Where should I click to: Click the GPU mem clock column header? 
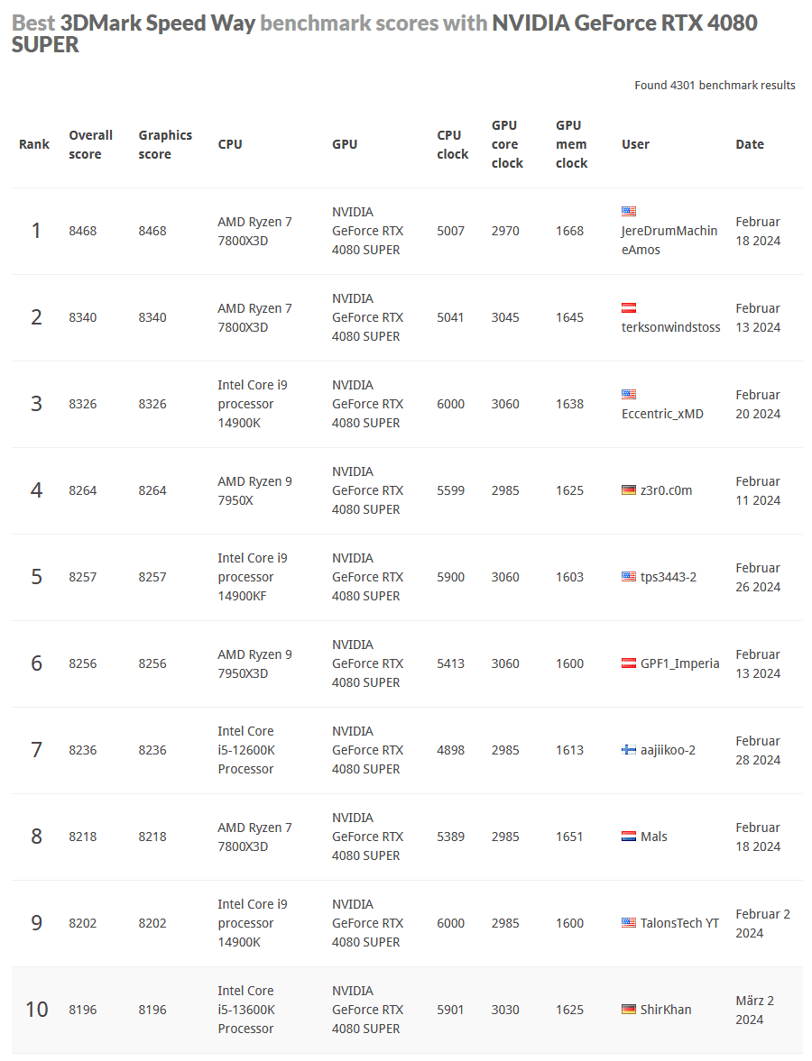(x=571, y=144)
